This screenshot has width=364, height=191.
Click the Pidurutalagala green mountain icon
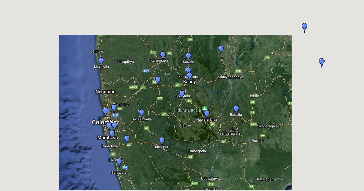tap(205, 109)
